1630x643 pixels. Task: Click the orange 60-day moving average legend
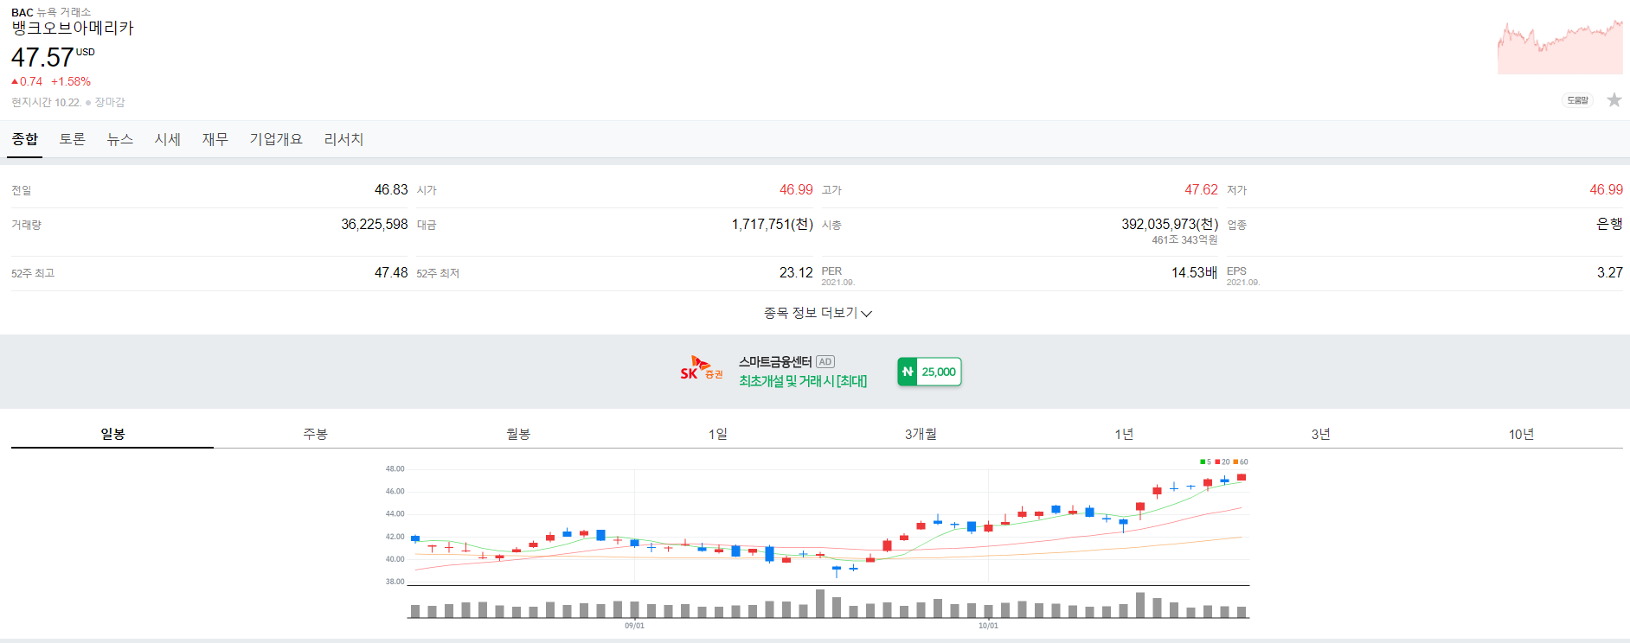[x=1241, y=462]
